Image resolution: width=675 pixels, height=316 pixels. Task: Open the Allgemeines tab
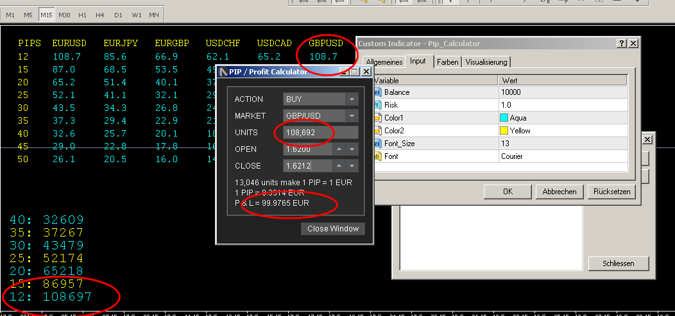click(x=384, y=62)
